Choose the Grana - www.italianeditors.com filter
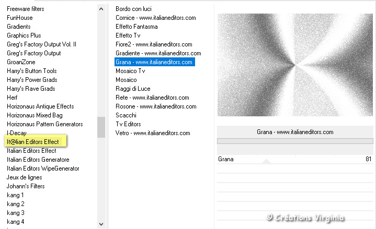This screenshot has height=229, width=376. (154, 62)
